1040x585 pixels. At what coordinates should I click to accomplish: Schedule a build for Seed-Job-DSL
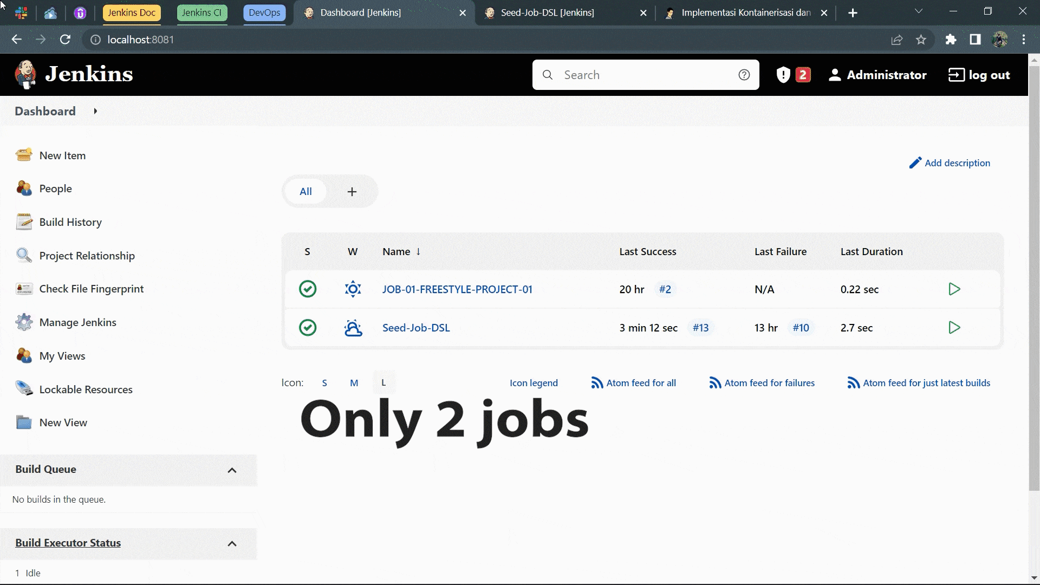coord(954,328)
